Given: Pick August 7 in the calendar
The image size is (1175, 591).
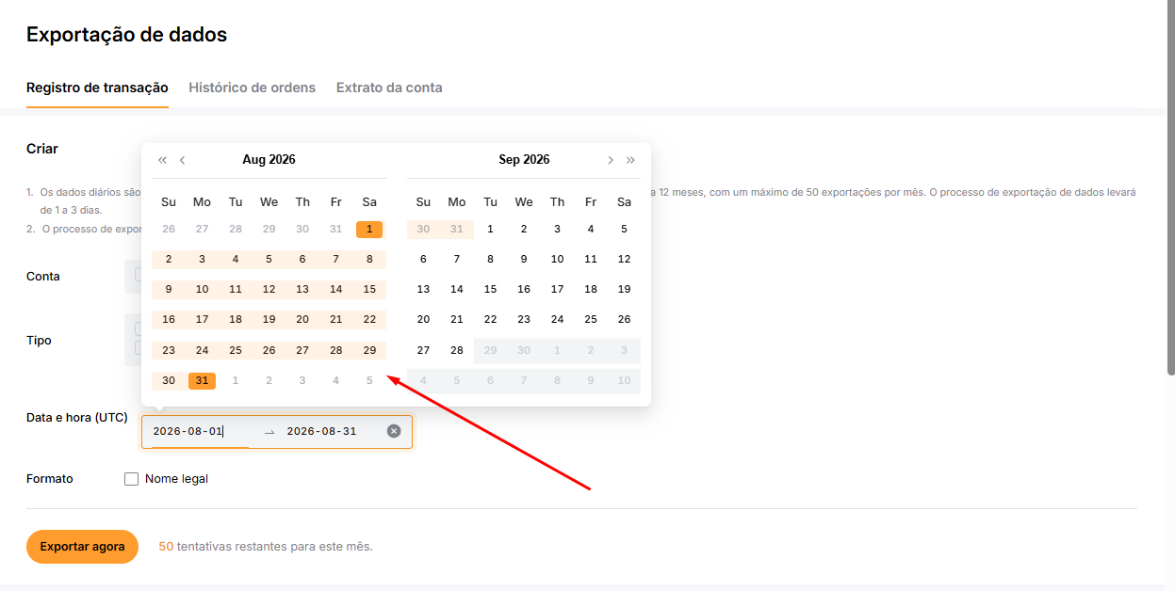Looking at the screenshot, I should (x=335, y=259).
